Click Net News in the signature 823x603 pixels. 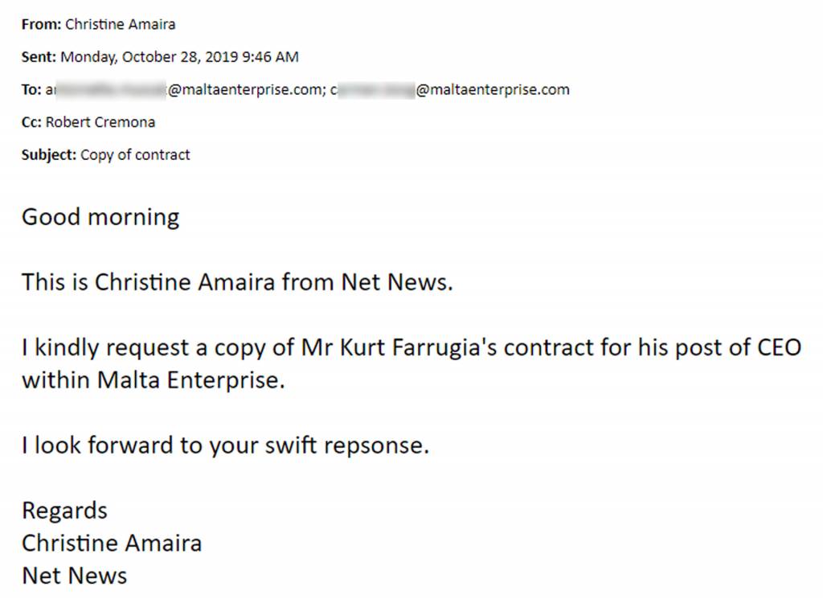[x=75, y=576]
